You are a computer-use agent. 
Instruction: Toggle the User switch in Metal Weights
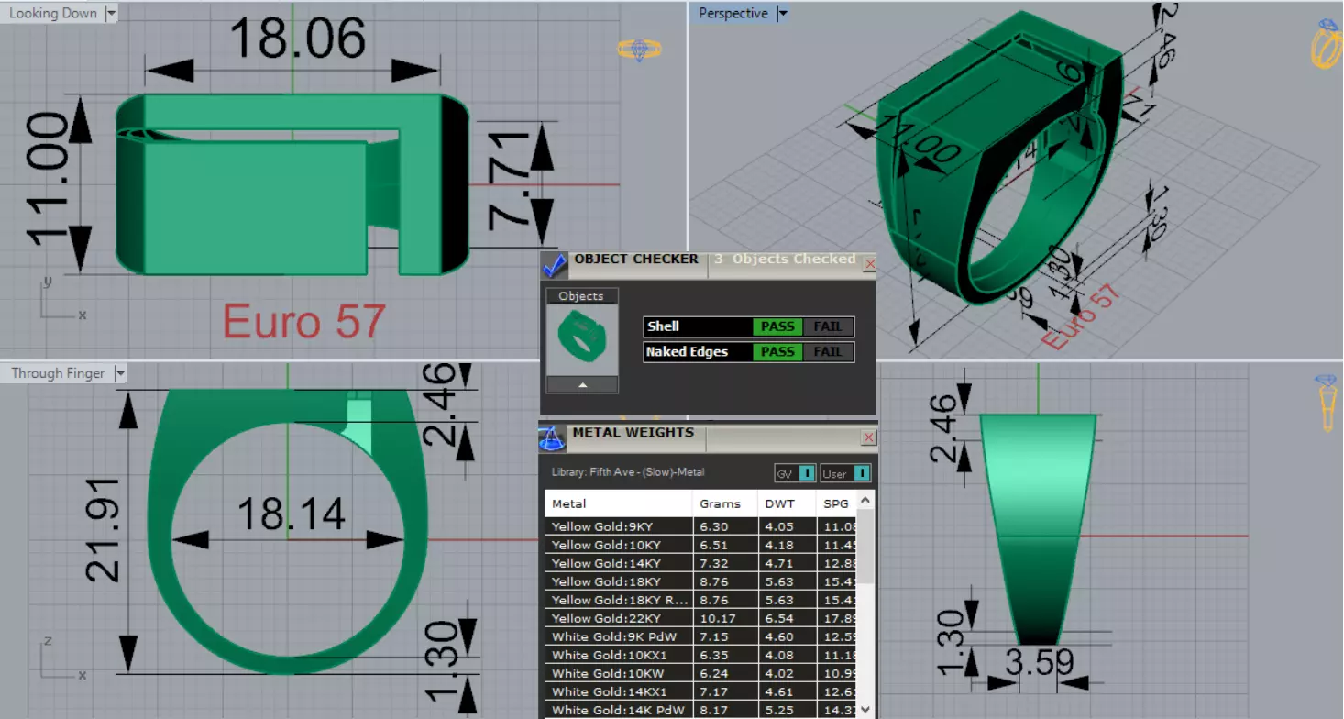(x=845, y=473)
